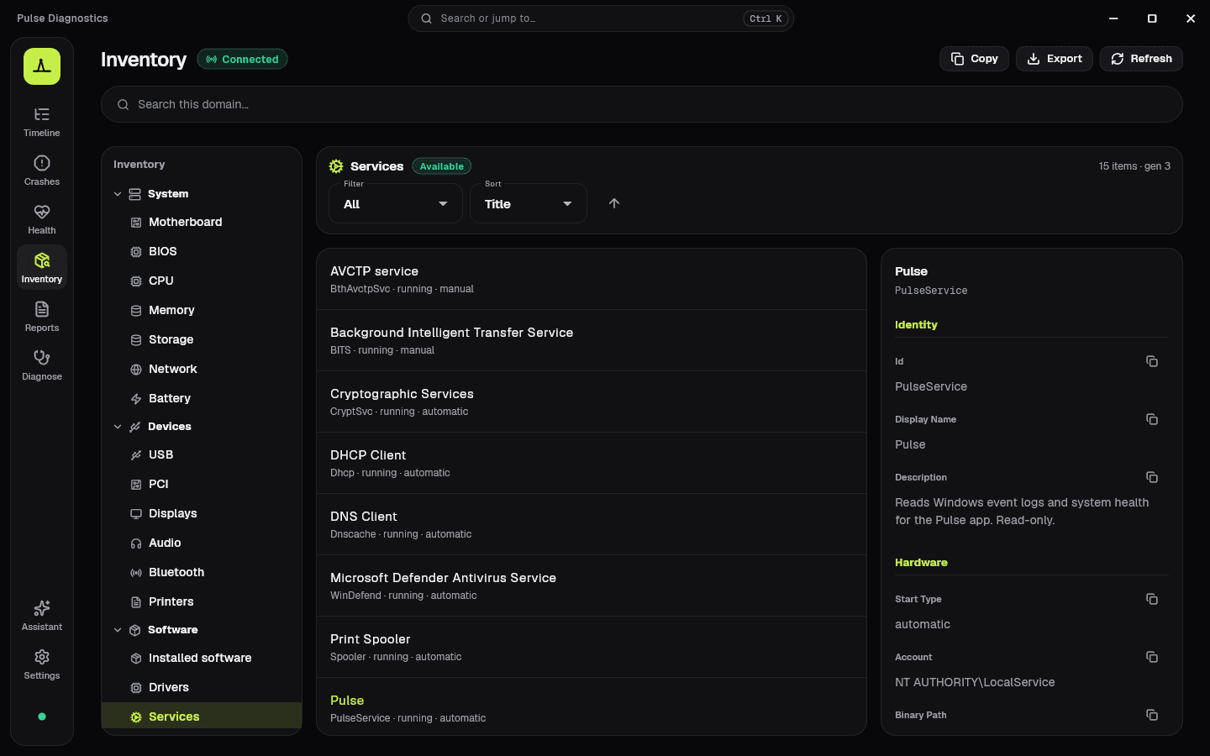Focus the Search this domain field
Viewport: 1210px width, 756px height.
point(642,104)
